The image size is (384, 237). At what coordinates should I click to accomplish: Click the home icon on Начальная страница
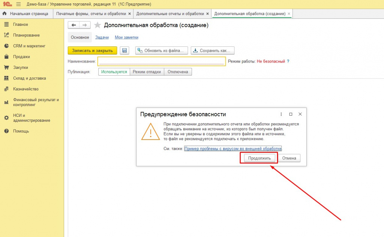4,14
